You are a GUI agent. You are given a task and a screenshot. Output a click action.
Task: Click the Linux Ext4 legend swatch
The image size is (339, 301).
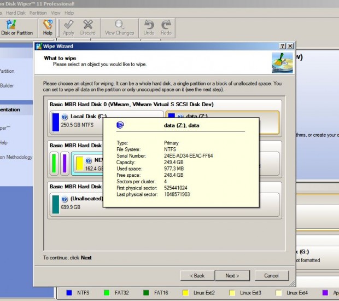pyautogui.click(x=279, y=293)
